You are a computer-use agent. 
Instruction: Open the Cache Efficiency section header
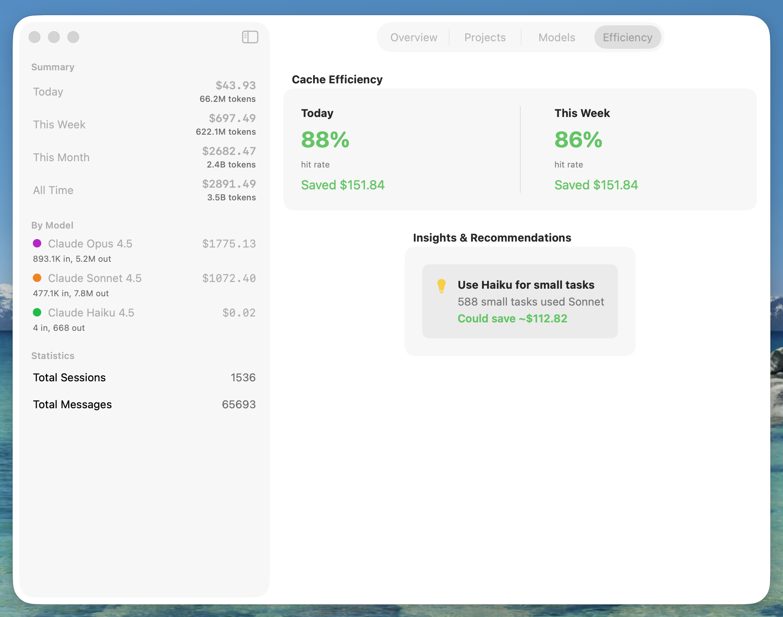[x=337, y=79]
